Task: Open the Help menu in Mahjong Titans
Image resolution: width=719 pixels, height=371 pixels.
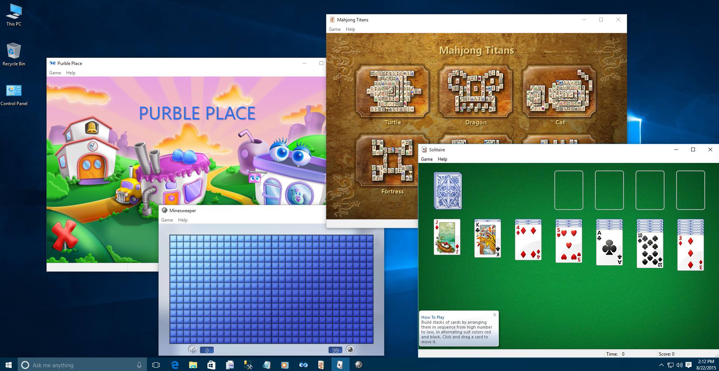Action: coord(350,29)
